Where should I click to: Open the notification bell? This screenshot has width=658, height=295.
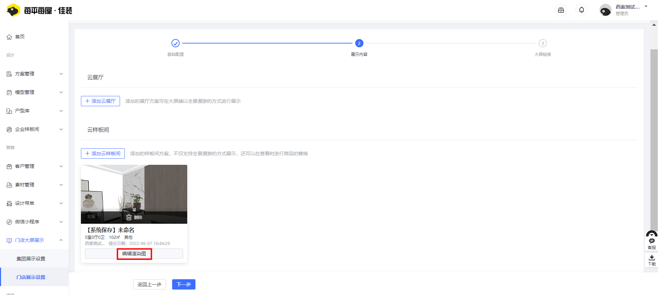tap(582, 10)
